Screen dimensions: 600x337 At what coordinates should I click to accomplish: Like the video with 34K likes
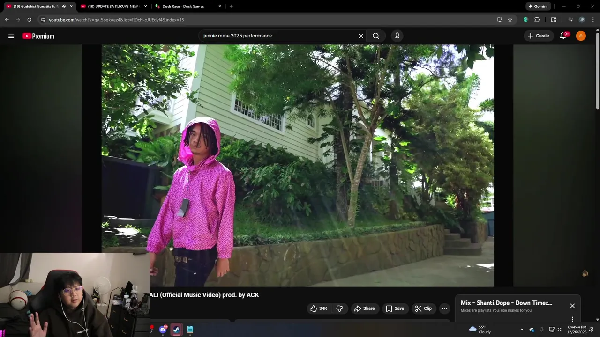click(319, 308)
